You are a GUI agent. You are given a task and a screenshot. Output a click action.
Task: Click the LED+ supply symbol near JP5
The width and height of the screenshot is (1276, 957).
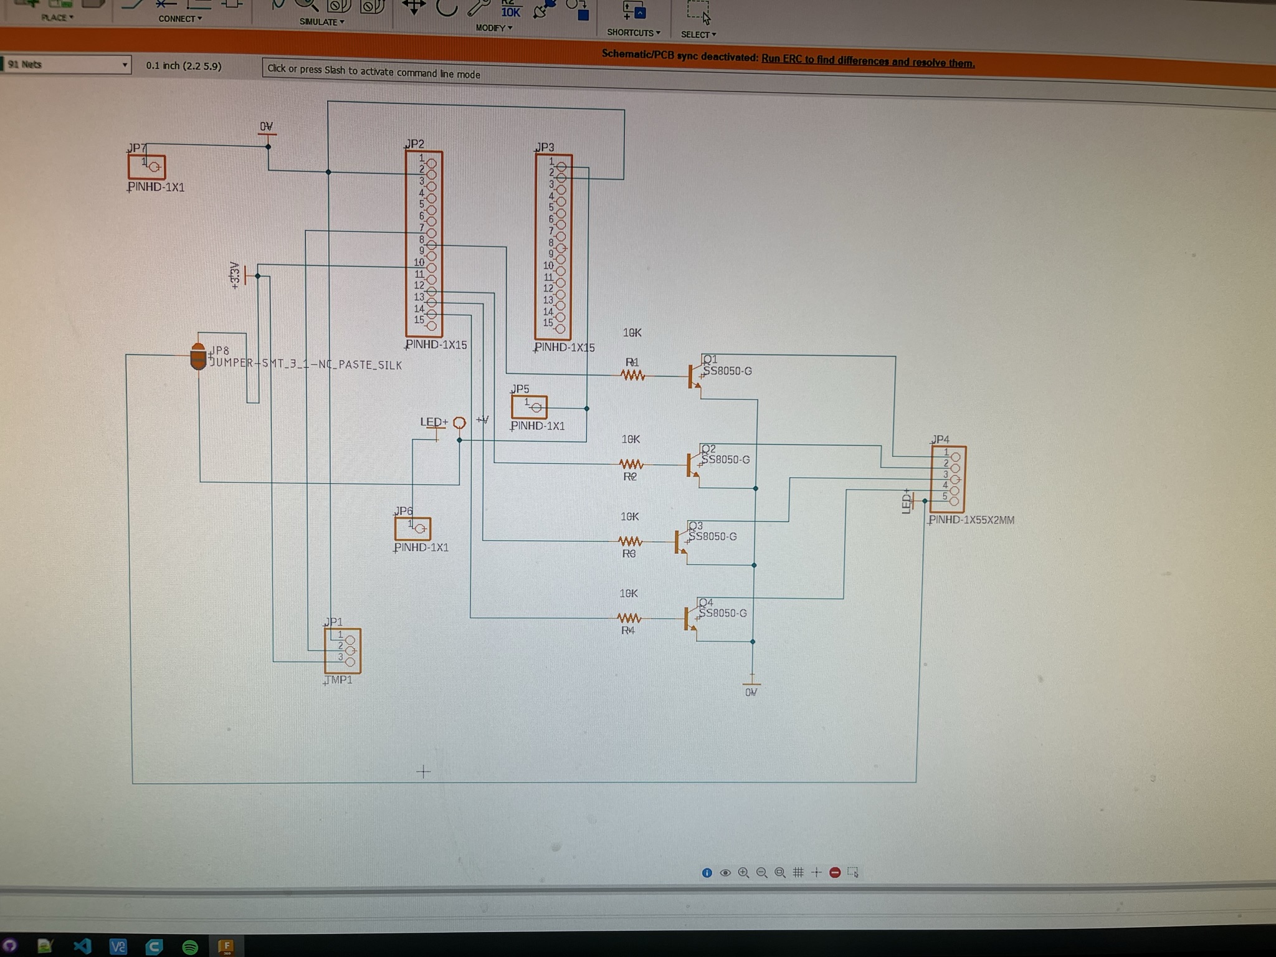pos(436,429)
